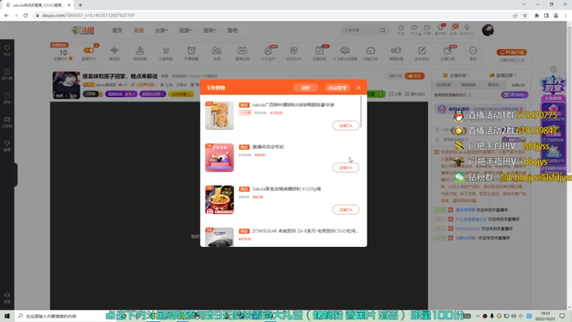The height and width of the screenshot is (322, 572).
Task: Bookmark this page with the star icon
Action: pos(525,15)
